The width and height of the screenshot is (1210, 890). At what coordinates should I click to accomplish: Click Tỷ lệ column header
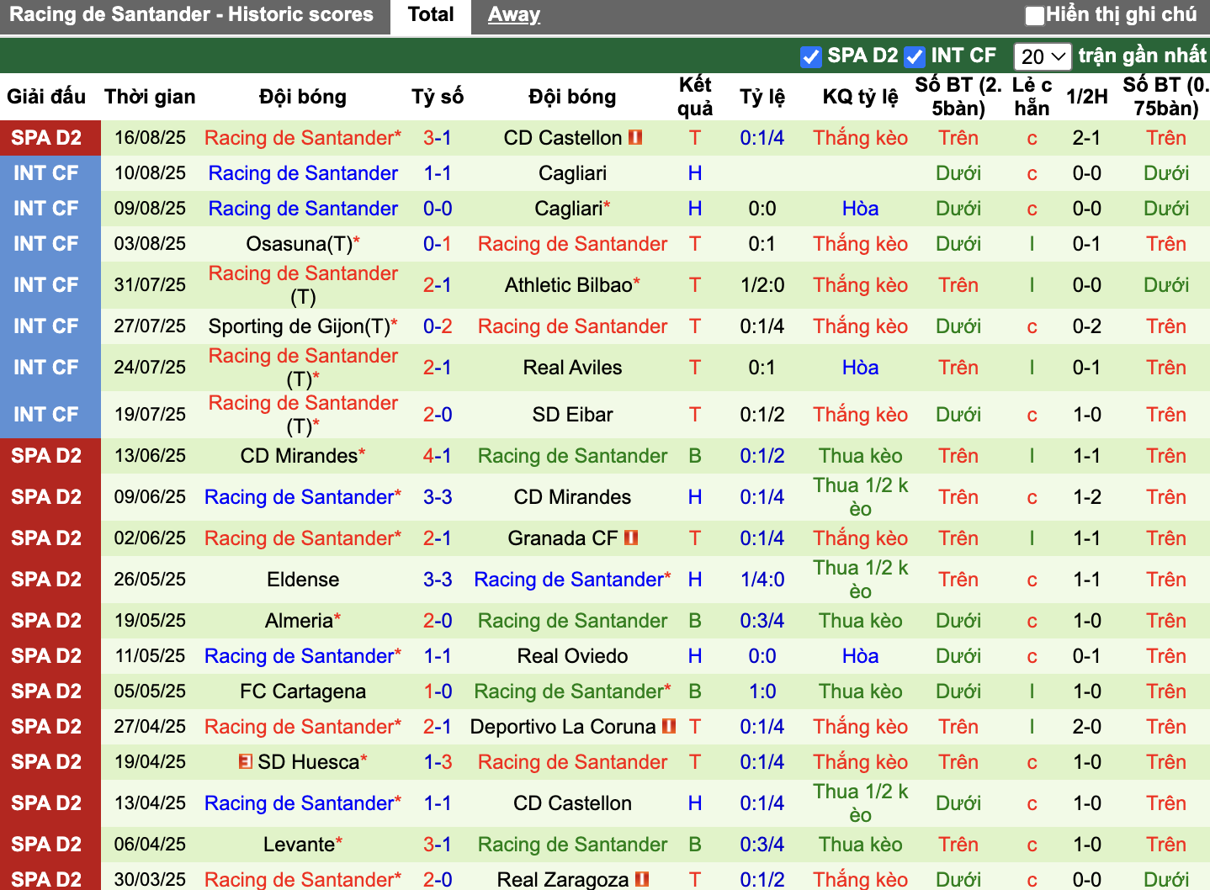(762, 97)
